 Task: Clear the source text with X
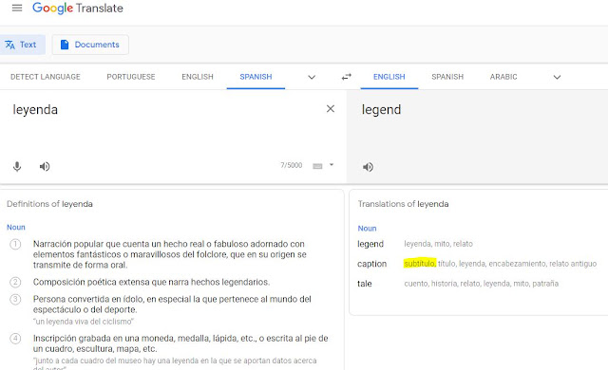click(331, 109)
